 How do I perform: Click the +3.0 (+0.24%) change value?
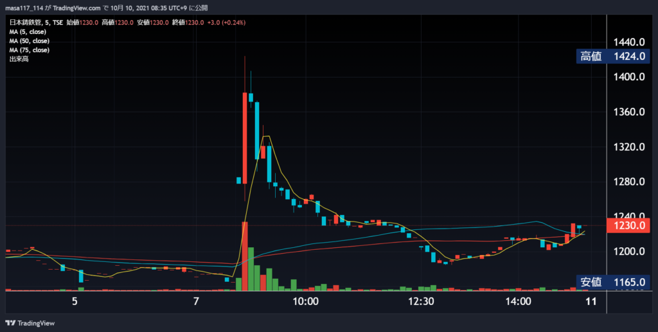[226, 22]
